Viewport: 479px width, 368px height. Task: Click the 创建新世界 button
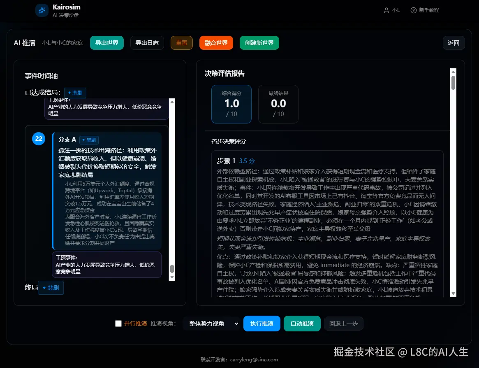[x=259, y=43]
